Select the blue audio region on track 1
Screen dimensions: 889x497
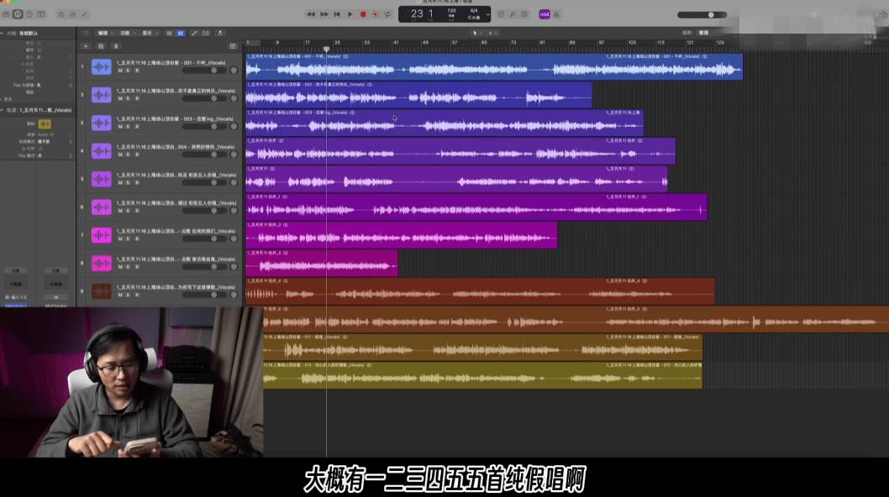tap(494, 67)
